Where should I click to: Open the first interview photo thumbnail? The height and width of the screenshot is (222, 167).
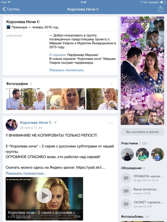tap(26, 99)
